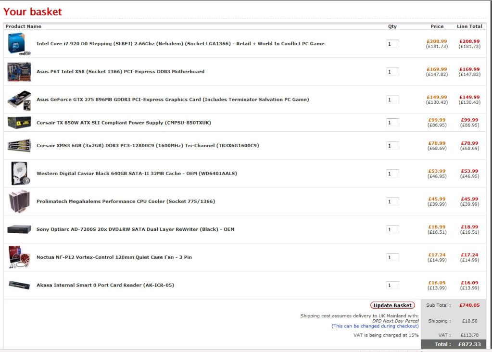Open the Prolimatech Megahalems CPU Cooler link
This screenshot has height=352, width=492.
[x=126, y=201]
